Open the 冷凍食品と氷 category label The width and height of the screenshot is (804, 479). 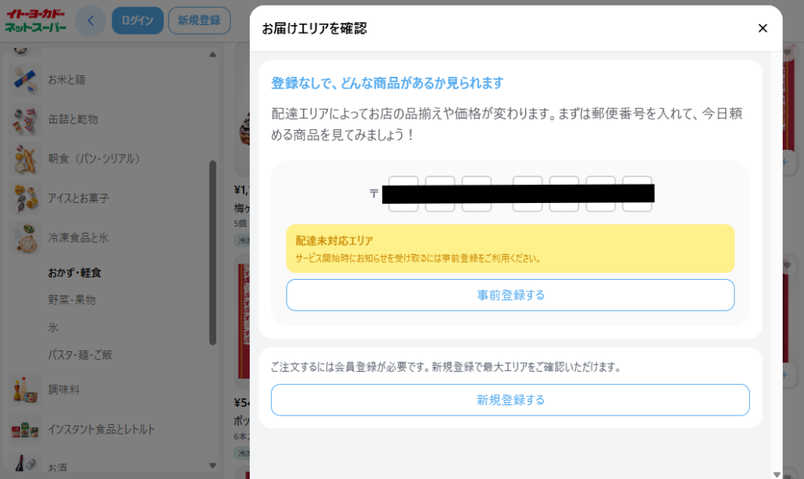coord(79,238)
